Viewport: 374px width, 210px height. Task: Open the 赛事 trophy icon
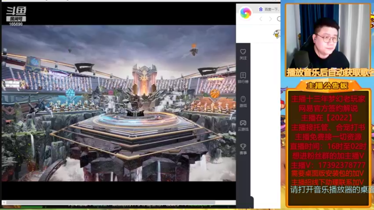click(x=243, y=147)
